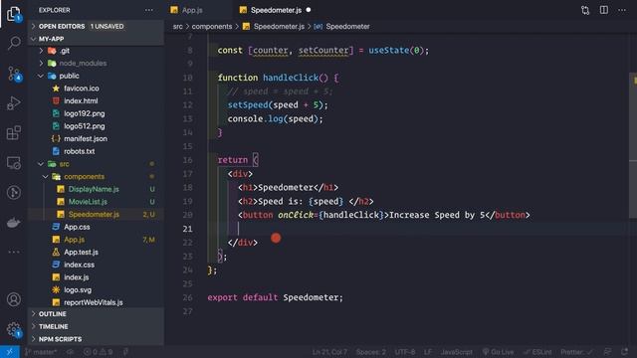Screen dimensions: 637x358
Task: Open logo.svg in the explorer
Action: (x=78, y=289)
